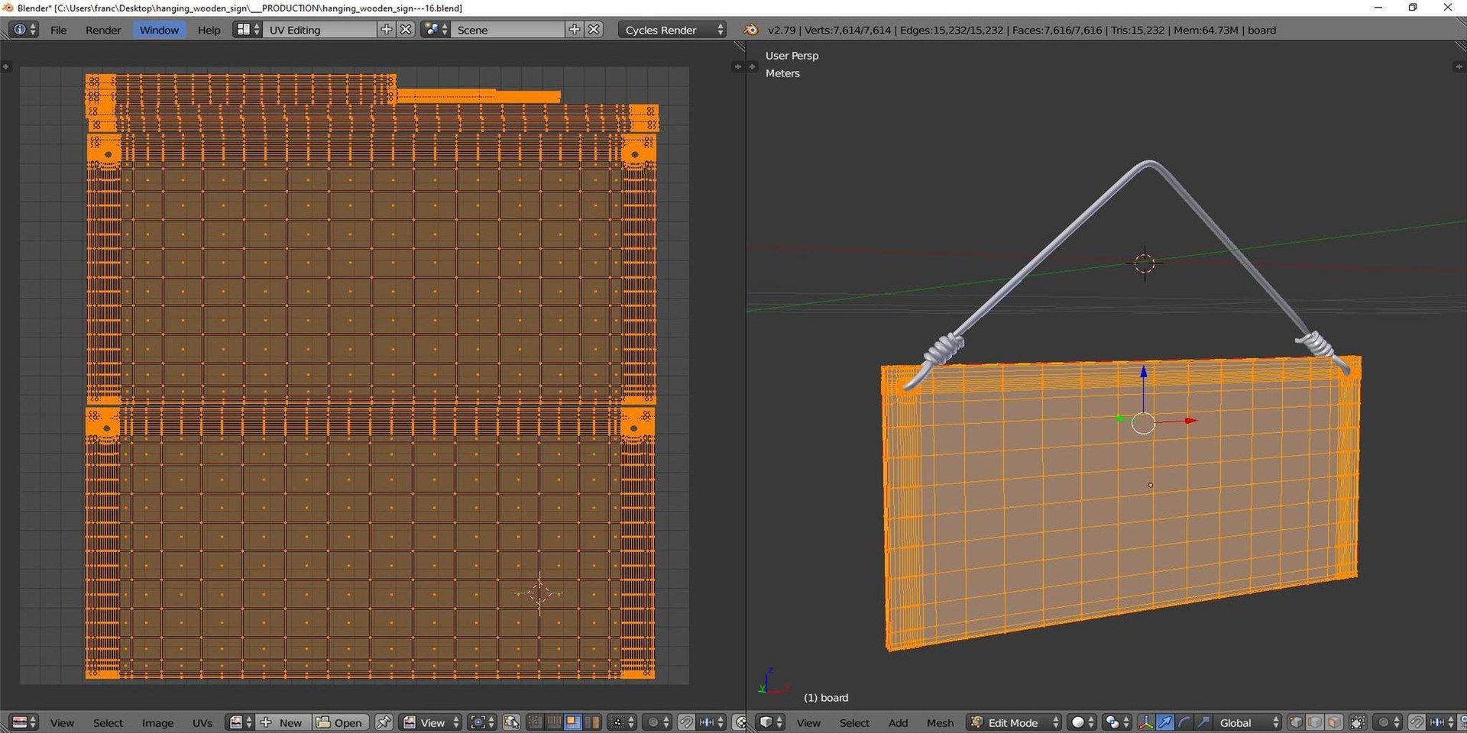1467x733 pixels.
Task: Choose vertex select mode in 3D view
Action: tap(1296, 722)
